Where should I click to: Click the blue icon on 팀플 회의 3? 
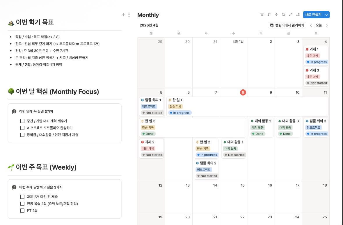click(x=307, y=121)
